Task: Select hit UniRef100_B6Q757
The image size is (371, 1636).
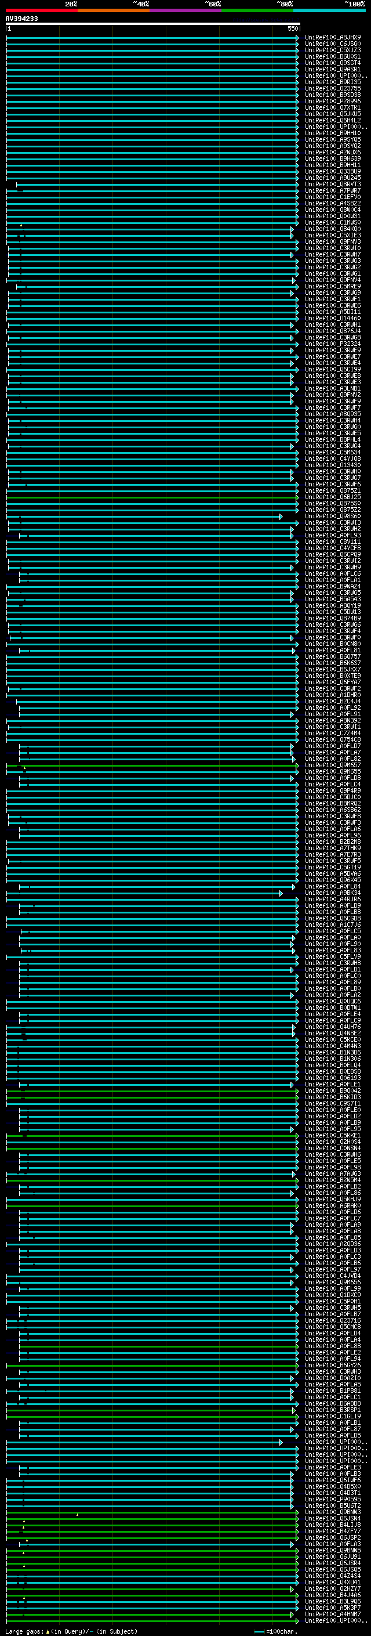Action: [333, 657]
